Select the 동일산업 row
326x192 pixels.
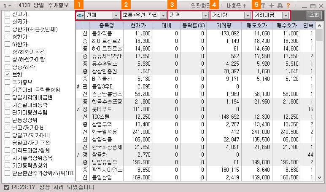(195, 177)
